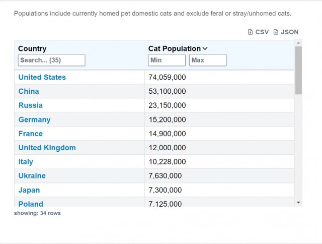Viewport: 322px width, 244px height.
Task: Click the Max population filter field
Action: click(x=208, y=60)
